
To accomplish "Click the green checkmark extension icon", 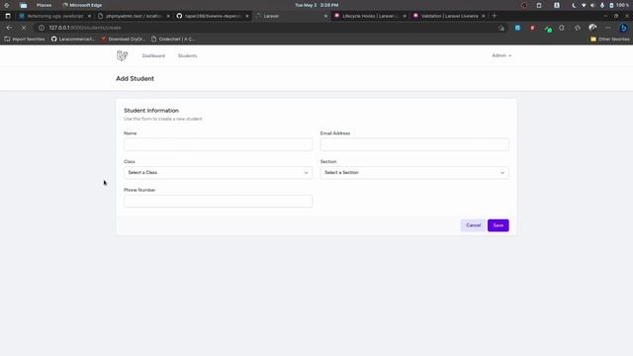I will 547,29.
